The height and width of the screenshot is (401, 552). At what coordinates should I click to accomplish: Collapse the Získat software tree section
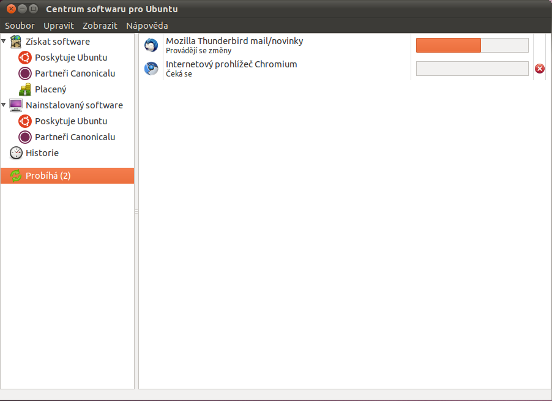[x=4, y=41]
